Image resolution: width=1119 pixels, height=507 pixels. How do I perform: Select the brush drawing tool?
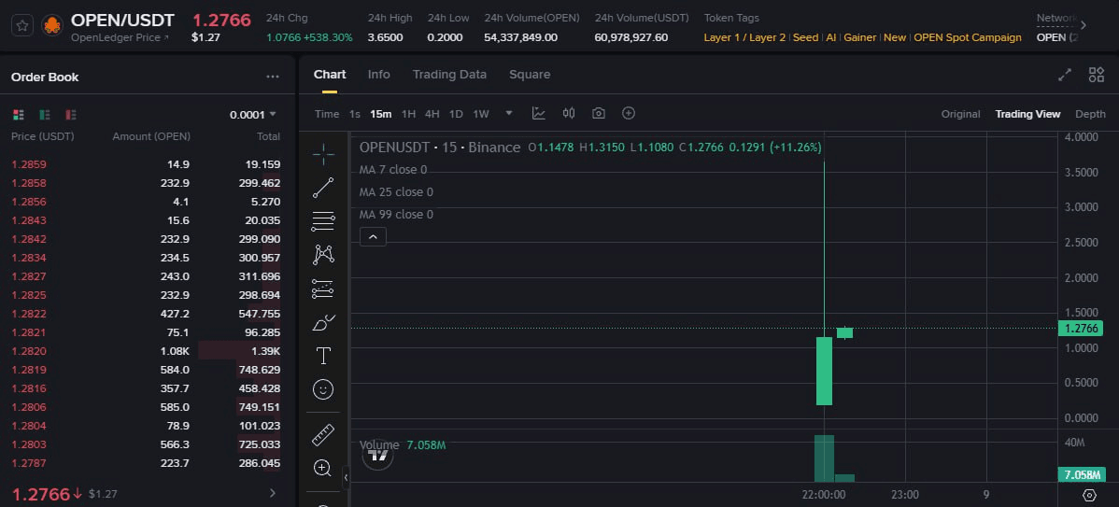tap(323, 322)
